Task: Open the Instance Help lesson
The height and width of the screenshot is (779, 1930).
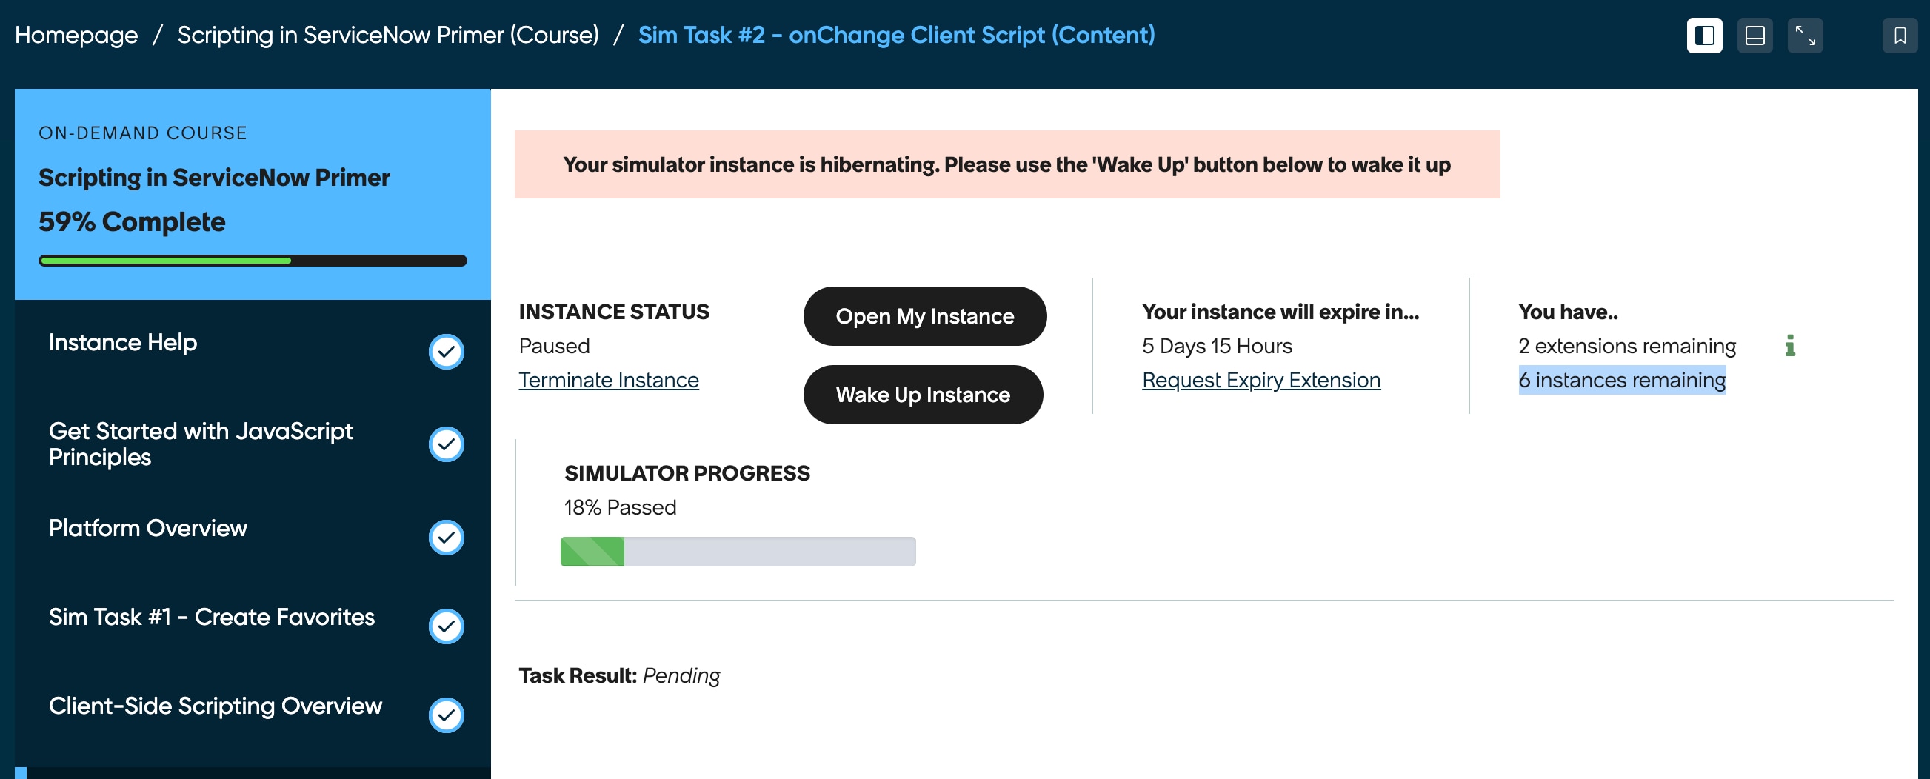Action: coord(123,342)
